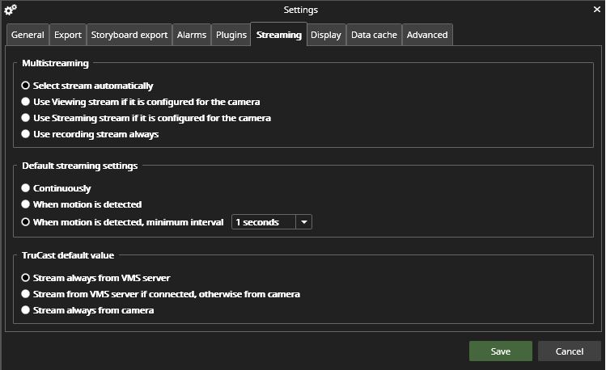
Task: Select 'Use Viewing stream' radio option
Action: click(x=26, y=102)
